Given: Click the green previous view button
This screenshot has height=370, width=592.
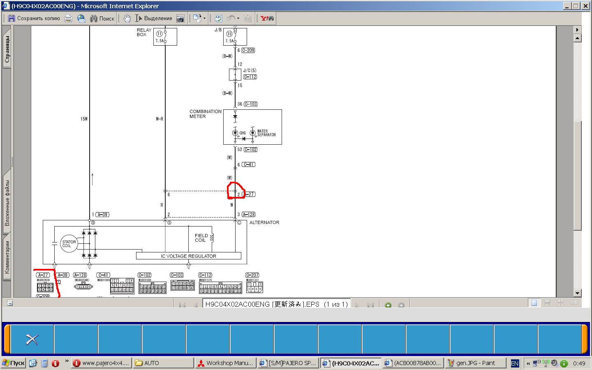Looking at the screenshot, I should tap(388, 305).
